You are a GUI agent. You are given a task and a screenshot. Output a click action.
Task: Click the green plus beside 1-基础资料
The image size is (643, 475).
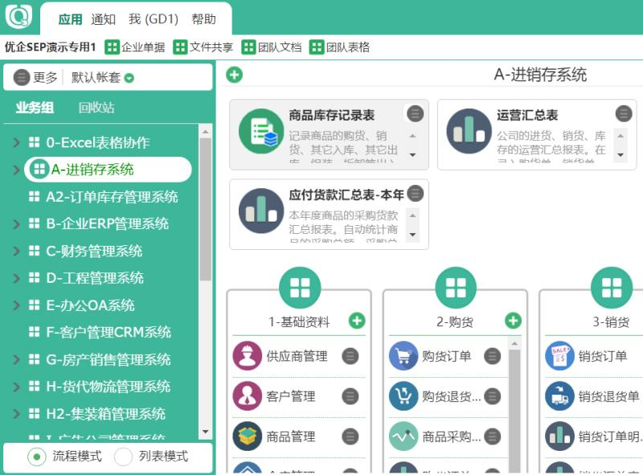coord(357,321)
